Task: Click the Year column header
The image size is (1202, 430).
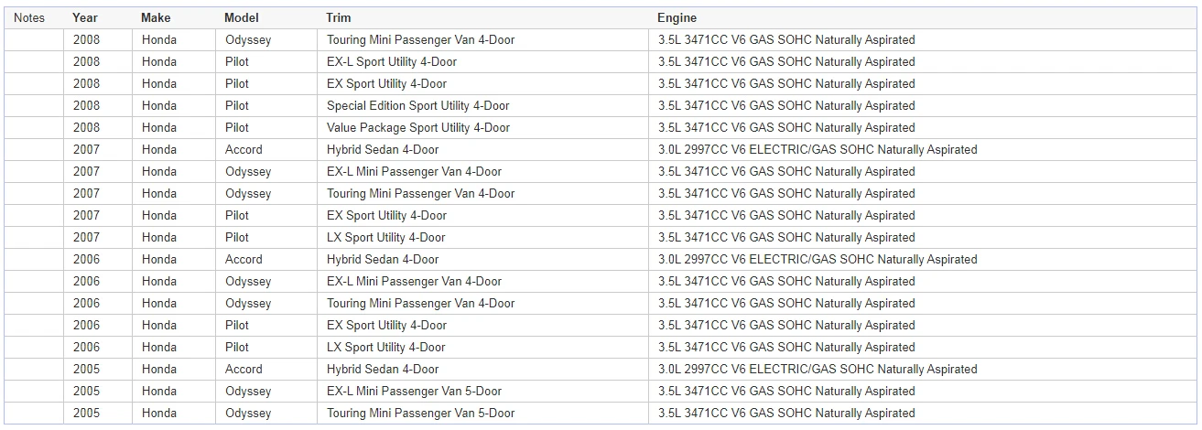Action: (x=85, y=17)
